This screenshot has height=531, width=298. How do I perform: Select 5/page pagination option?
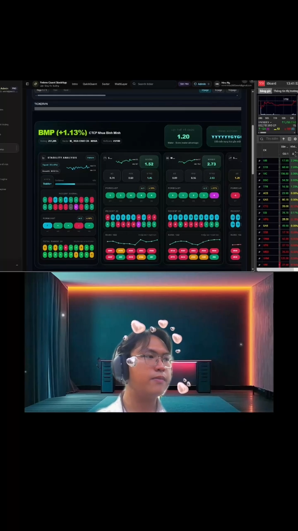[219, 90]
